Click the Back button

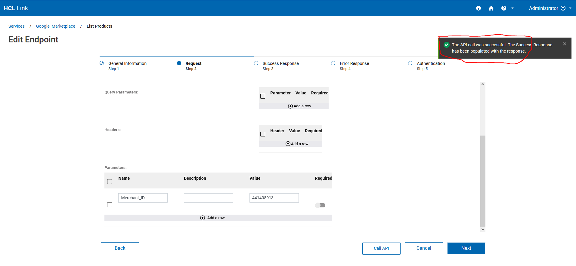coord(120,248)
